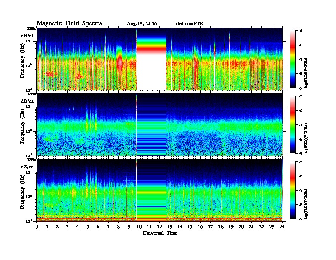
Task: Click hour tick label 10 on the time axis
Action: 139,227
